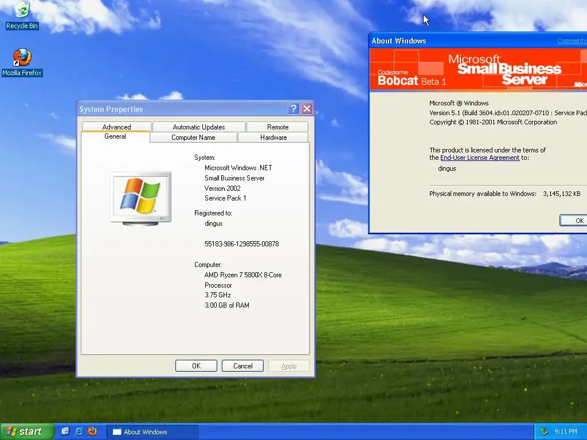Select the General tab
This screenshot has height=440, width=587.
point(115,136)
